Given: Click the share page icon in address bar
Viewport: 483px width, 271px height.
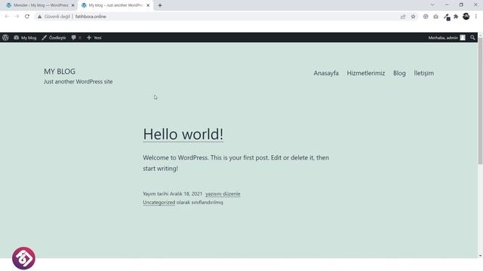Looking at the screenshot, I should pos(403,17).
